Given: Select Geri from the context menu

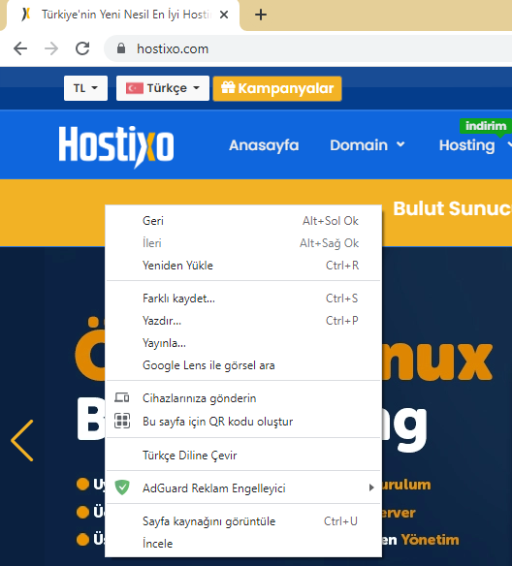Looking at the screenshot, I should click(x=243, y=221).
